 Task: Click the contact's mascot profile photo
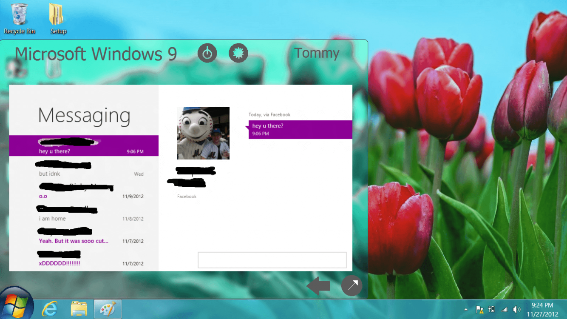pos(203,133)
